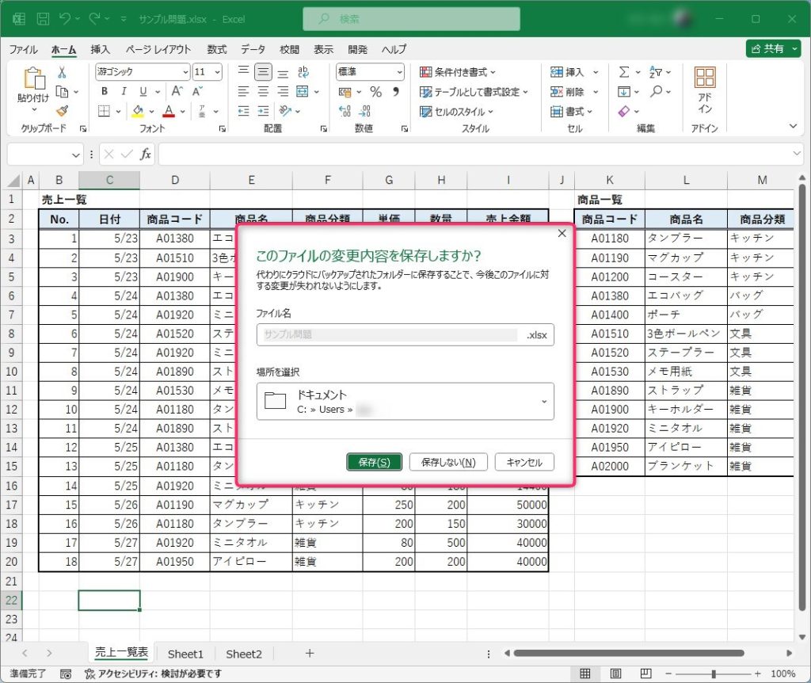Click the insert function fx icon

pos(145,155)
